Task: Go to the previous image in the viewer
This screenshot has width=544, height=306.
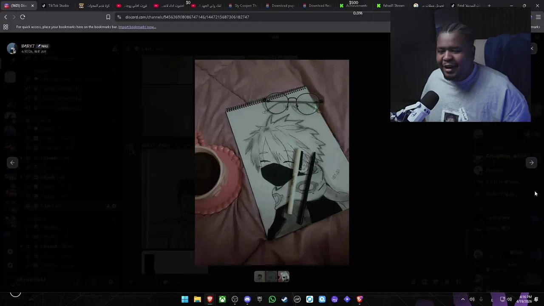Action: (x=12, y=162)
